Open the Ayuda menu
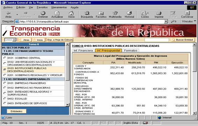The height and width of the screenshot is (126, 198). [x=75, y=7]
